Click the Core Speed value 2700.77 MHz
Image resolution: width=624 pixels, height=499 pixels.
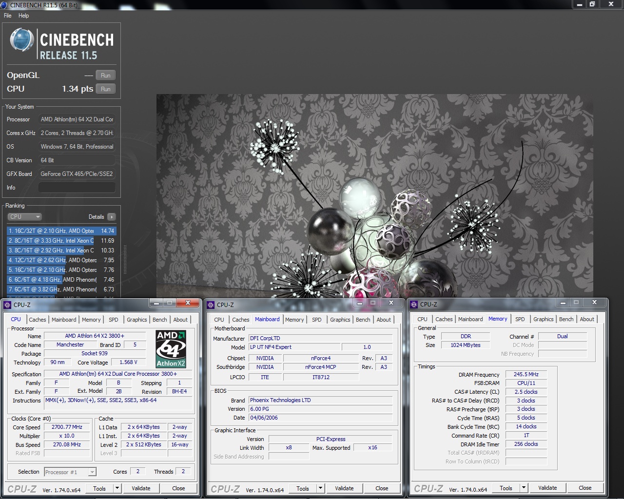point(67,427)
